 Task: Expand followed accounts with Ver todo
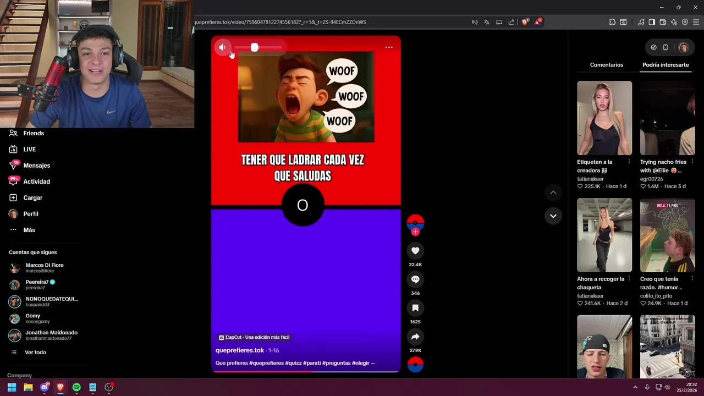[x=29, y=352]
